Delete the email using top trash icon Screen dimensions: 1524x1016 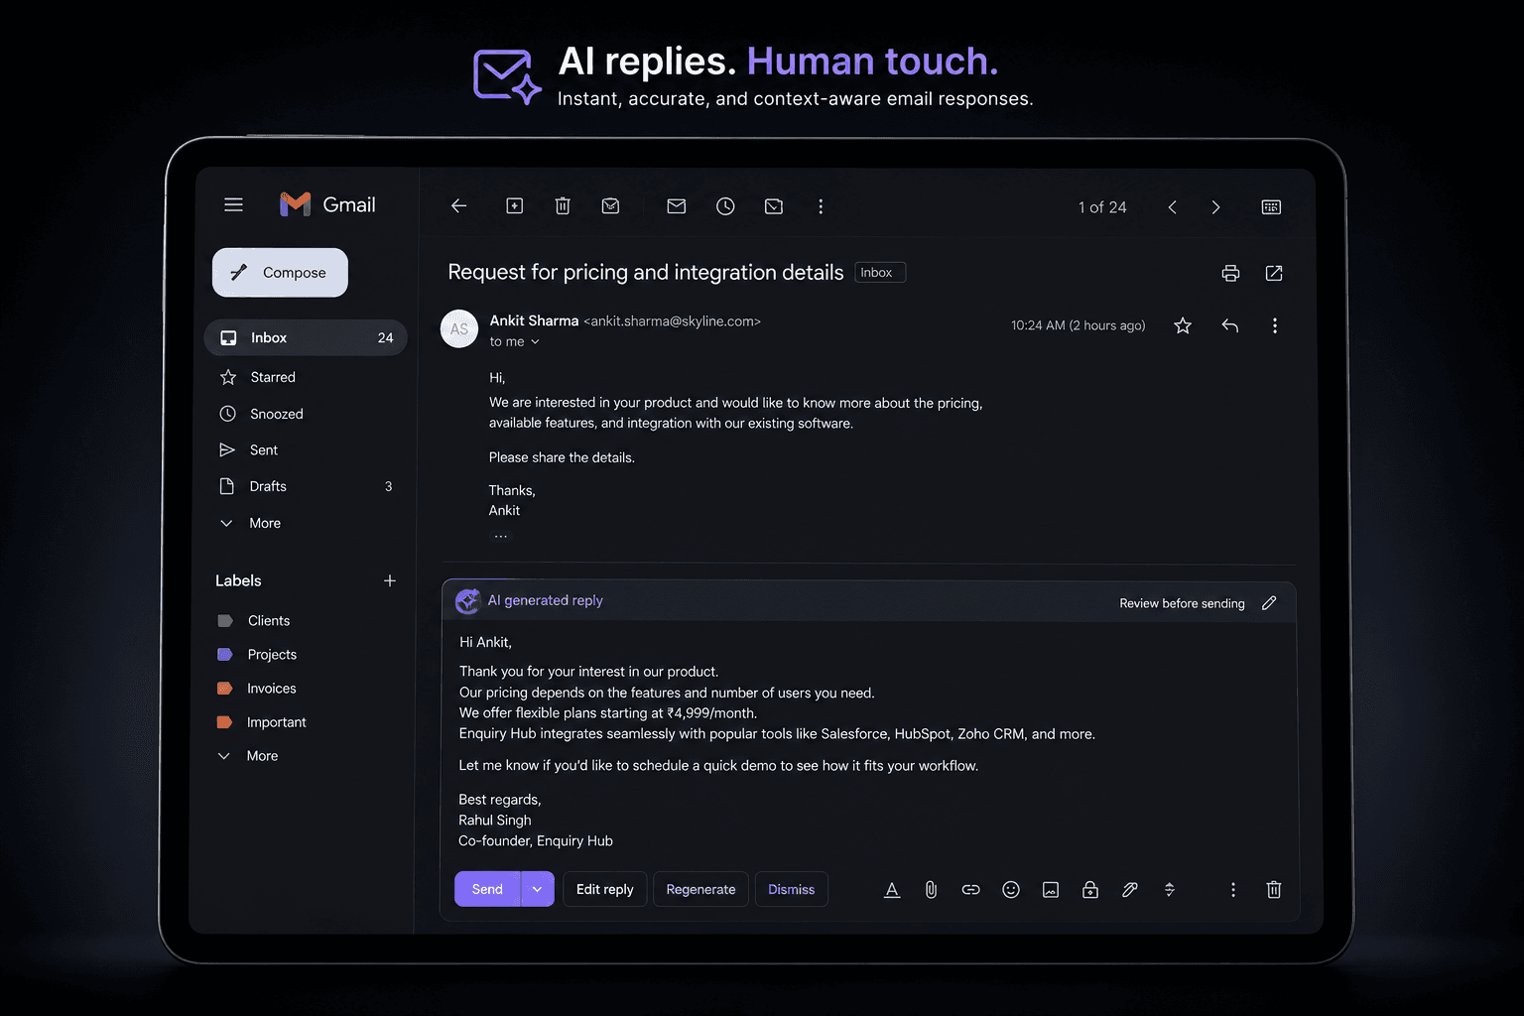[563, 206]
